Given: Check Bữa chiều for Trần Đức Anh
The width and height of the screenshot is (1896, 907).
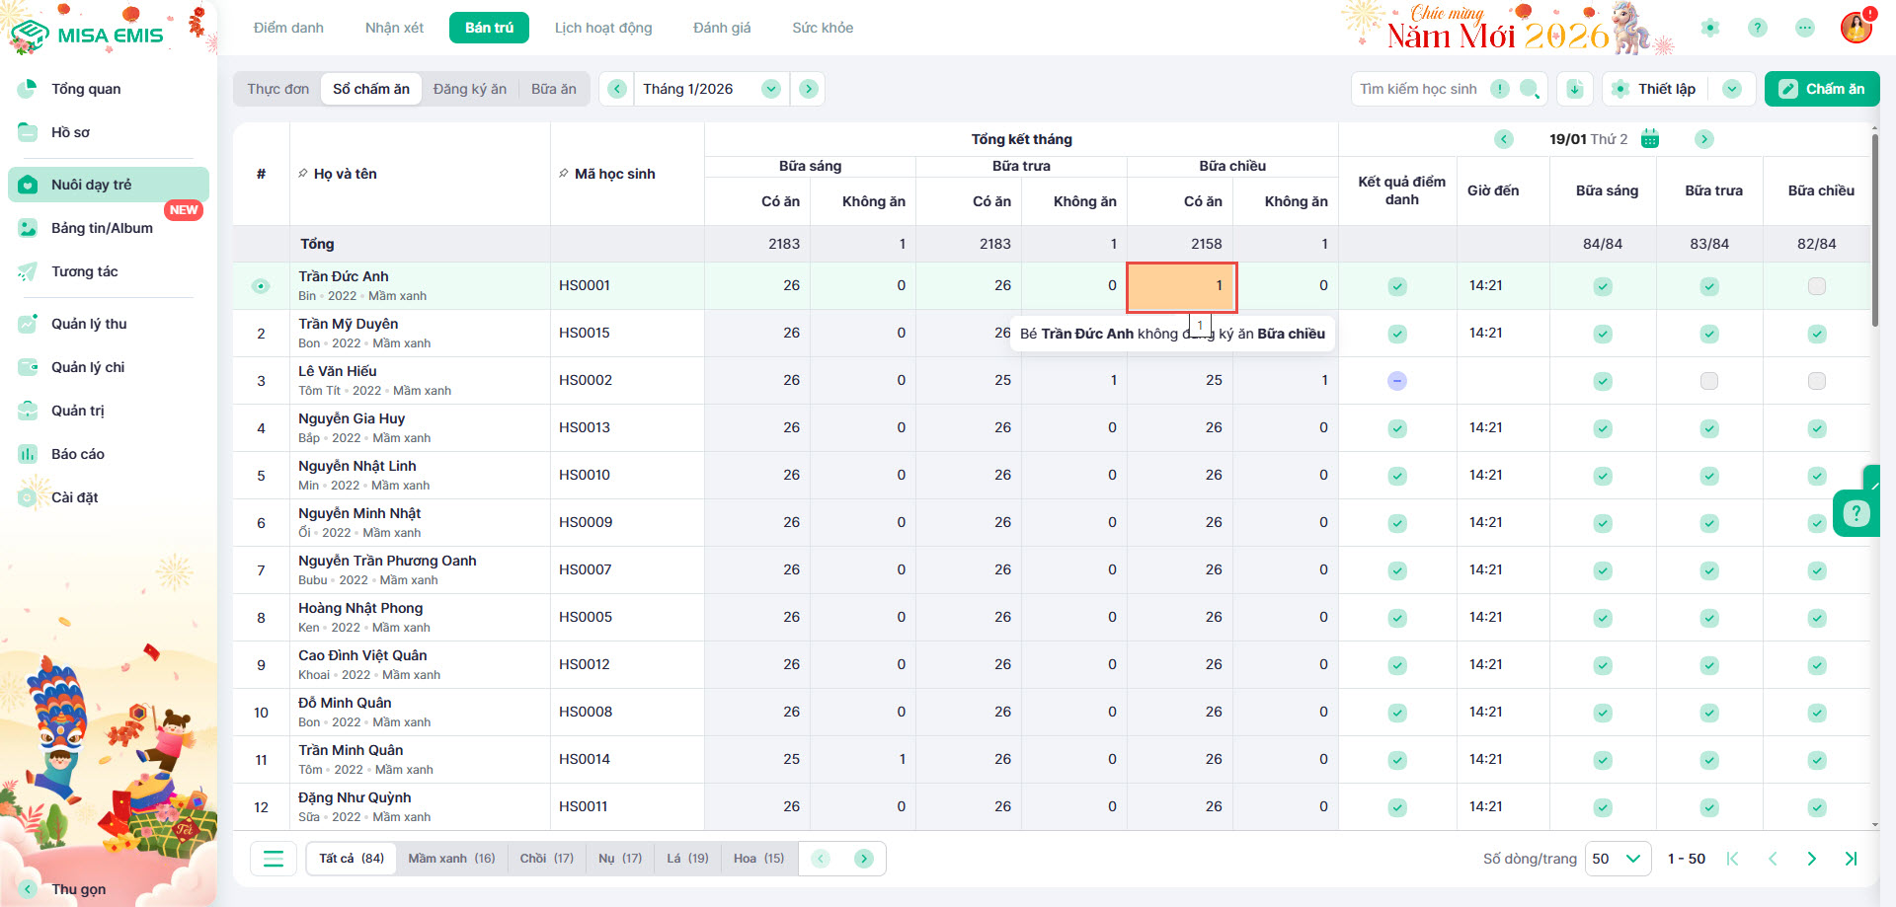Looking at the screenshot, I should point(1816,286).
